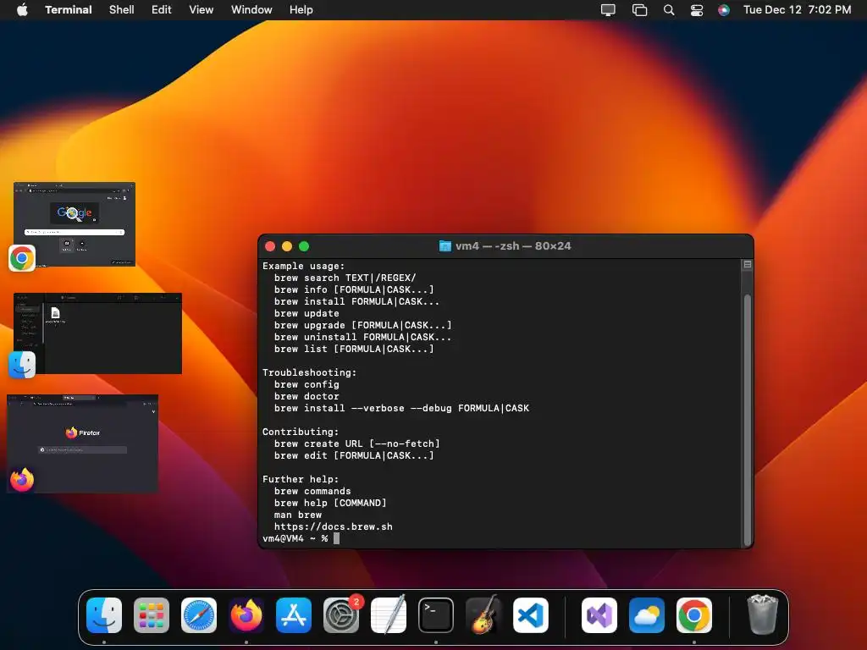The height and width of the screenshot is (650, 867).
Task: Click the 'brew doctor' line
Action: pyautogui.click(x=306, y=396)
